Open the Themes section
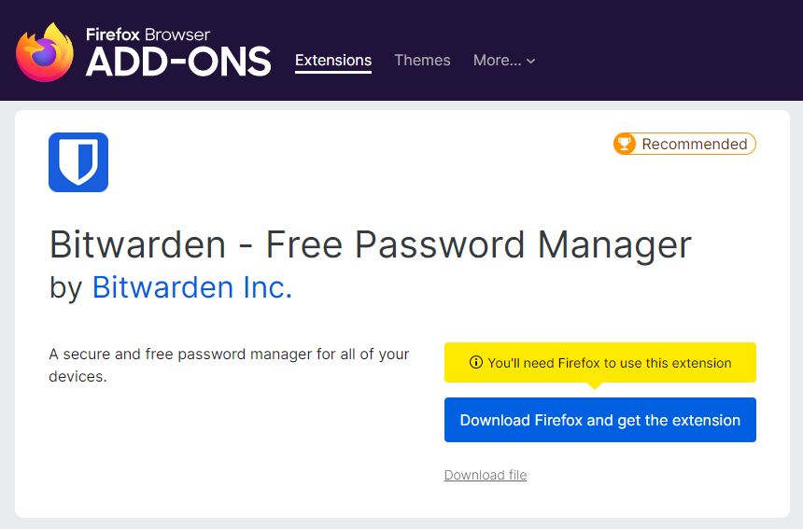The height and width of the screenshot is (529, 803). [x=422, y=60]
